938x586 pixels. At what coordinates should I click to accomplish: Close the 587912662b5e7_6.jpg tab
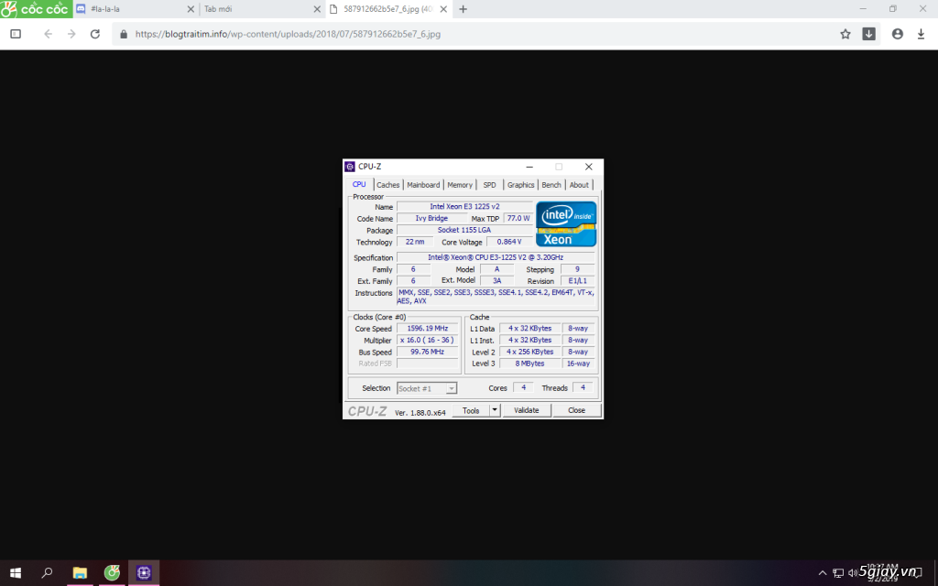[x=443, y=9]
